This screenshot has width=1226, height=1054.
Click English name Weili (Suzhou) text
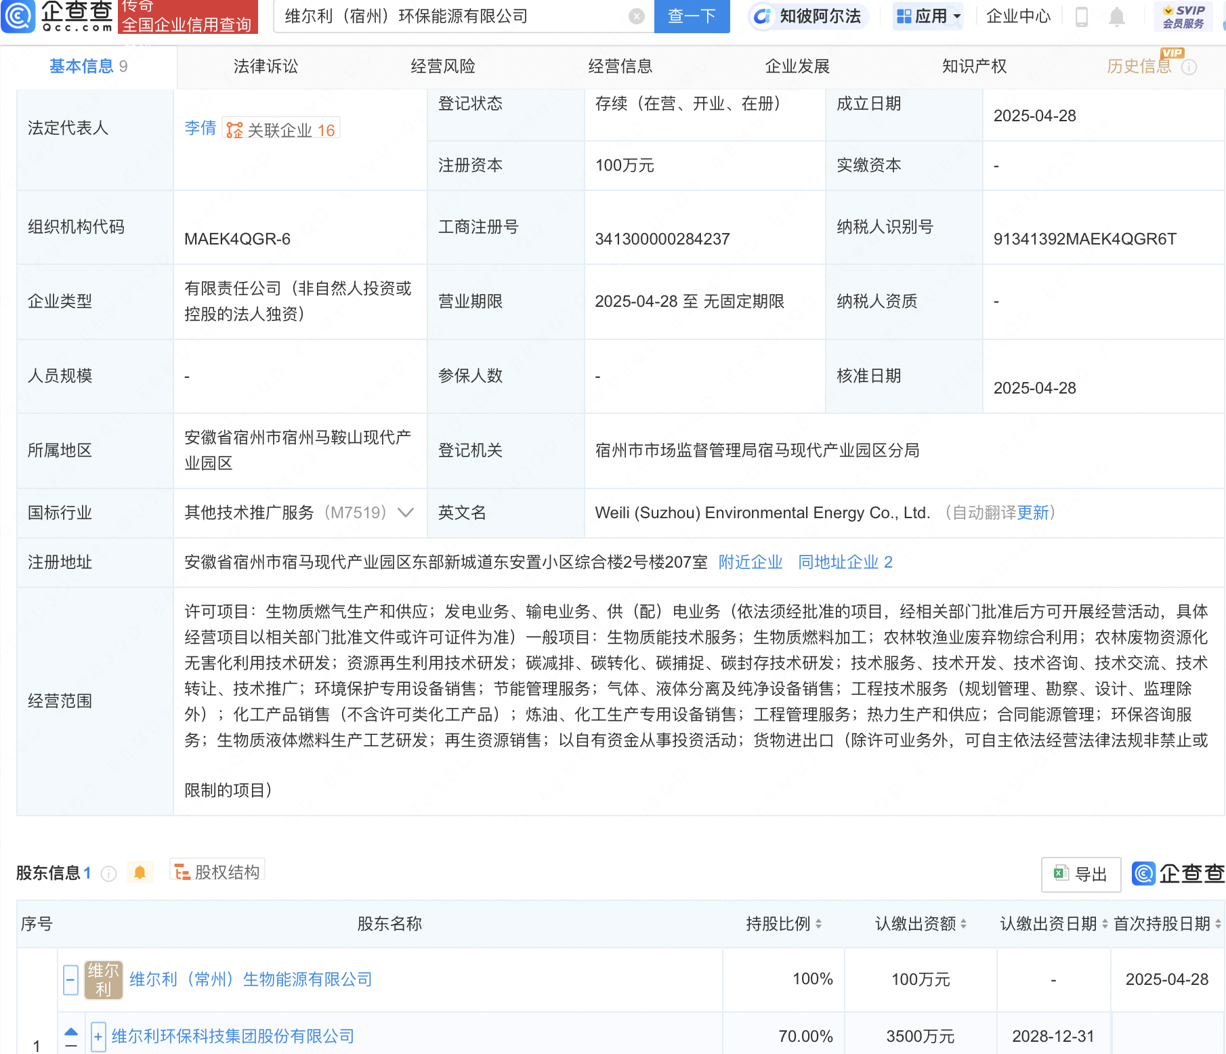coord(762,513)
